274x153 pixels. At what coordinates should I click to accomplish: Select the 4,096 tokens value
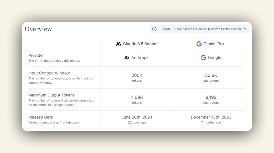coord(137,100)
